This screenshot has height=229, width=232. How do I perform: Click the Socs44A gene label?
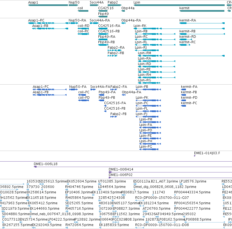pos(97,2)
